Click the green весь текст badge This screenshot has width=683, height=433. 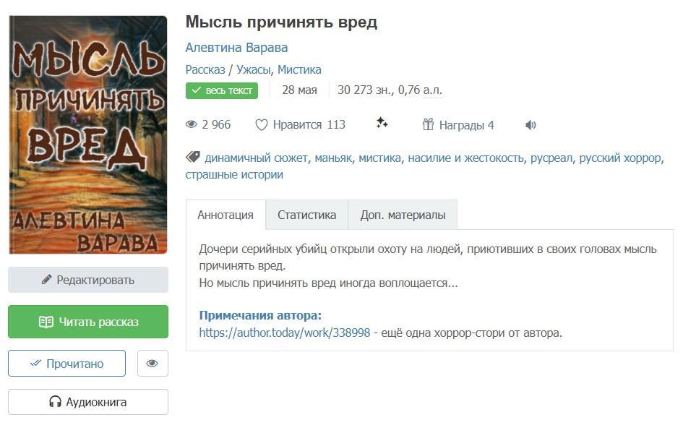click(222, 90)
